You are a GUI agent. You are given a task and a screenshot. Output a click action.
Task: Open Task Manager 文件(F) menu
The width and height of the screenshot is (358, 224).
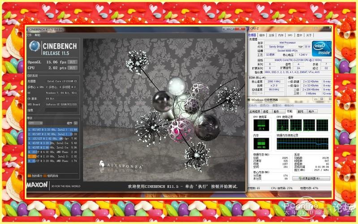[x=253, y=106]
